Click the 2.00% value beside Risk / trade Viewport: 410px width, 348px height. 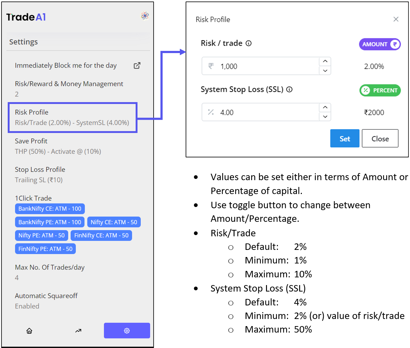point(374,66)
